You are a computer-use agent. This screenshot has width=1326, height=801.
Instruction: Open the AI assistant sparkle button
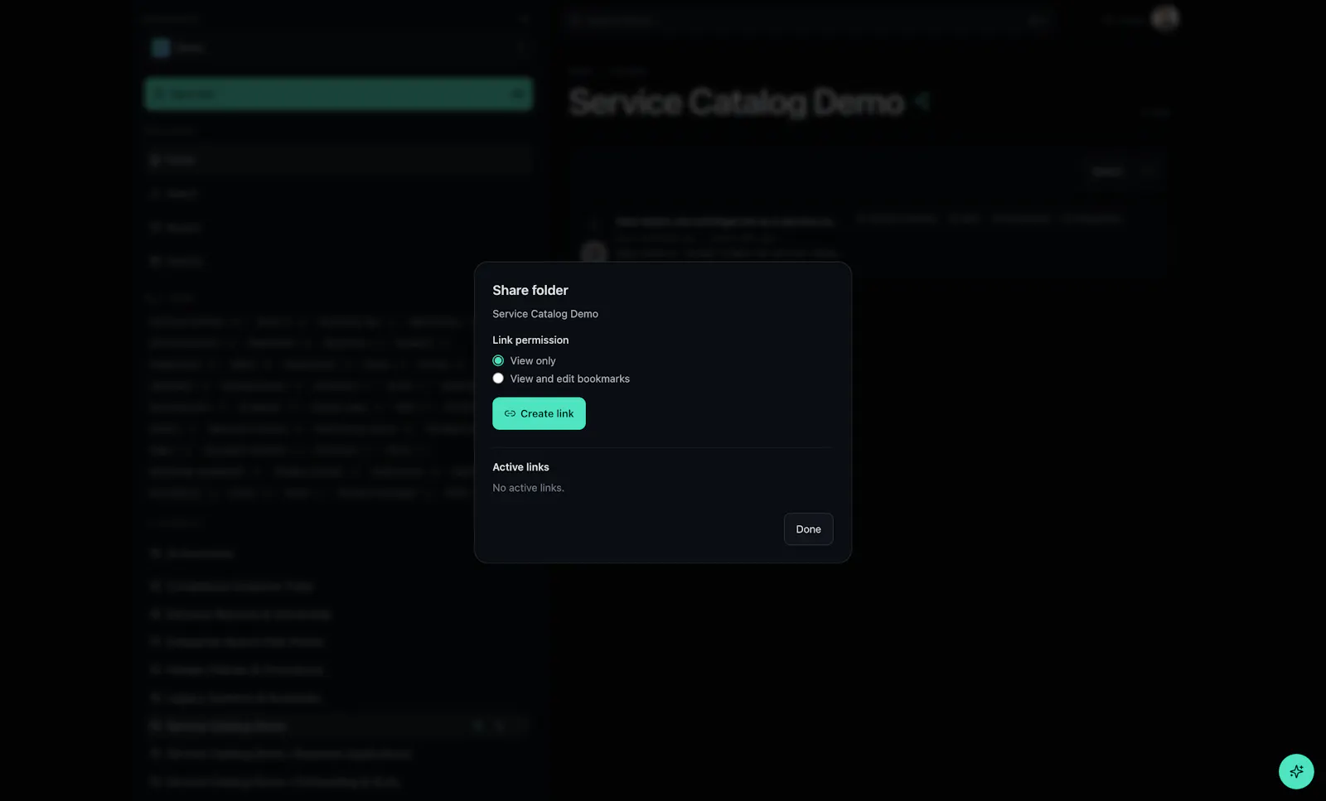click(1296, 771)
